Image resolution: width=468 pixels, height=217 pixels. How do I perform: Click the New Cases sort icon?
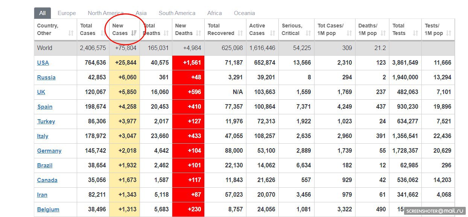click(134, 33)
